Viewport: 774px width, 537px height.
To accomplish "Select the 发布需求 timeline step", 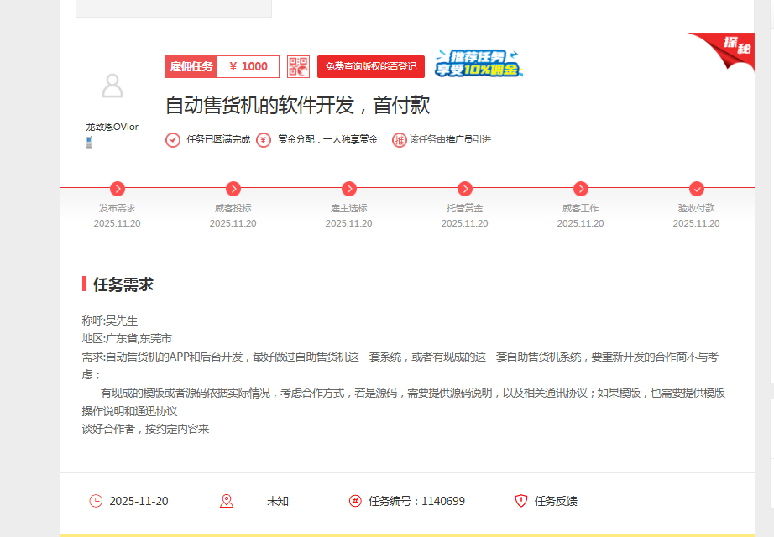I will coord(118,189).
